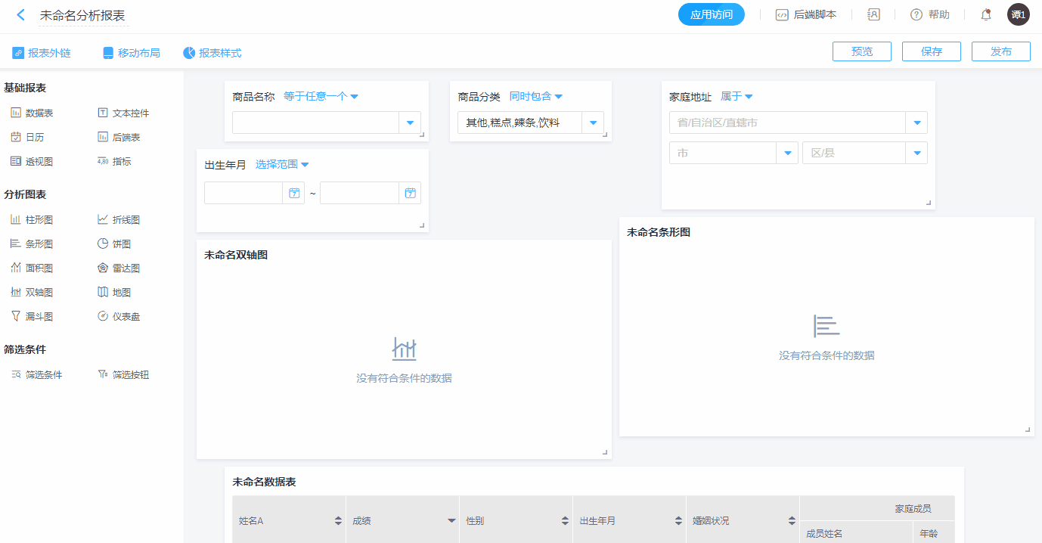The image size is (1042, 543).
Task: Open 移动布局 mobile layout
Action: pyautogui.click(x=132, y=53)
